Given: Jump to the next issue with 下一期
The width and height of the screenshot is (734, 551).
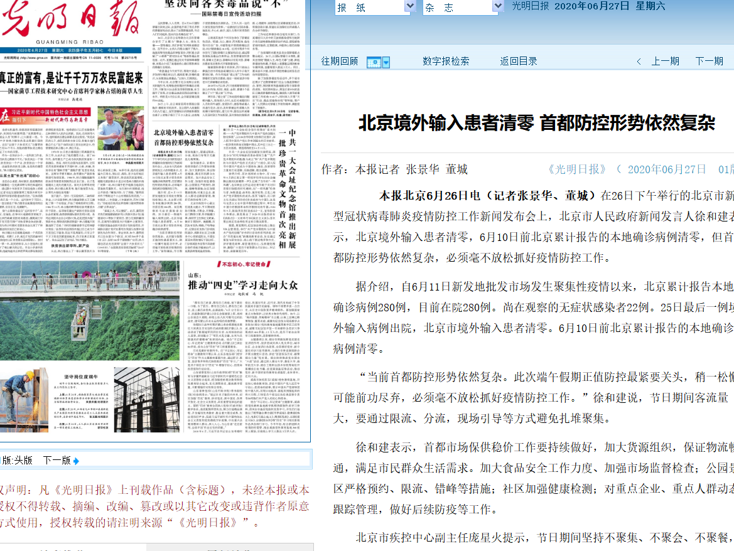Looking at the screenshot, I should coord(709,62).
